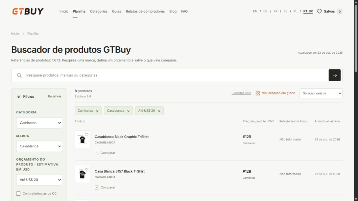Switch language to DE
Viewport: 358px width, 201px height.
pos(265,11)
